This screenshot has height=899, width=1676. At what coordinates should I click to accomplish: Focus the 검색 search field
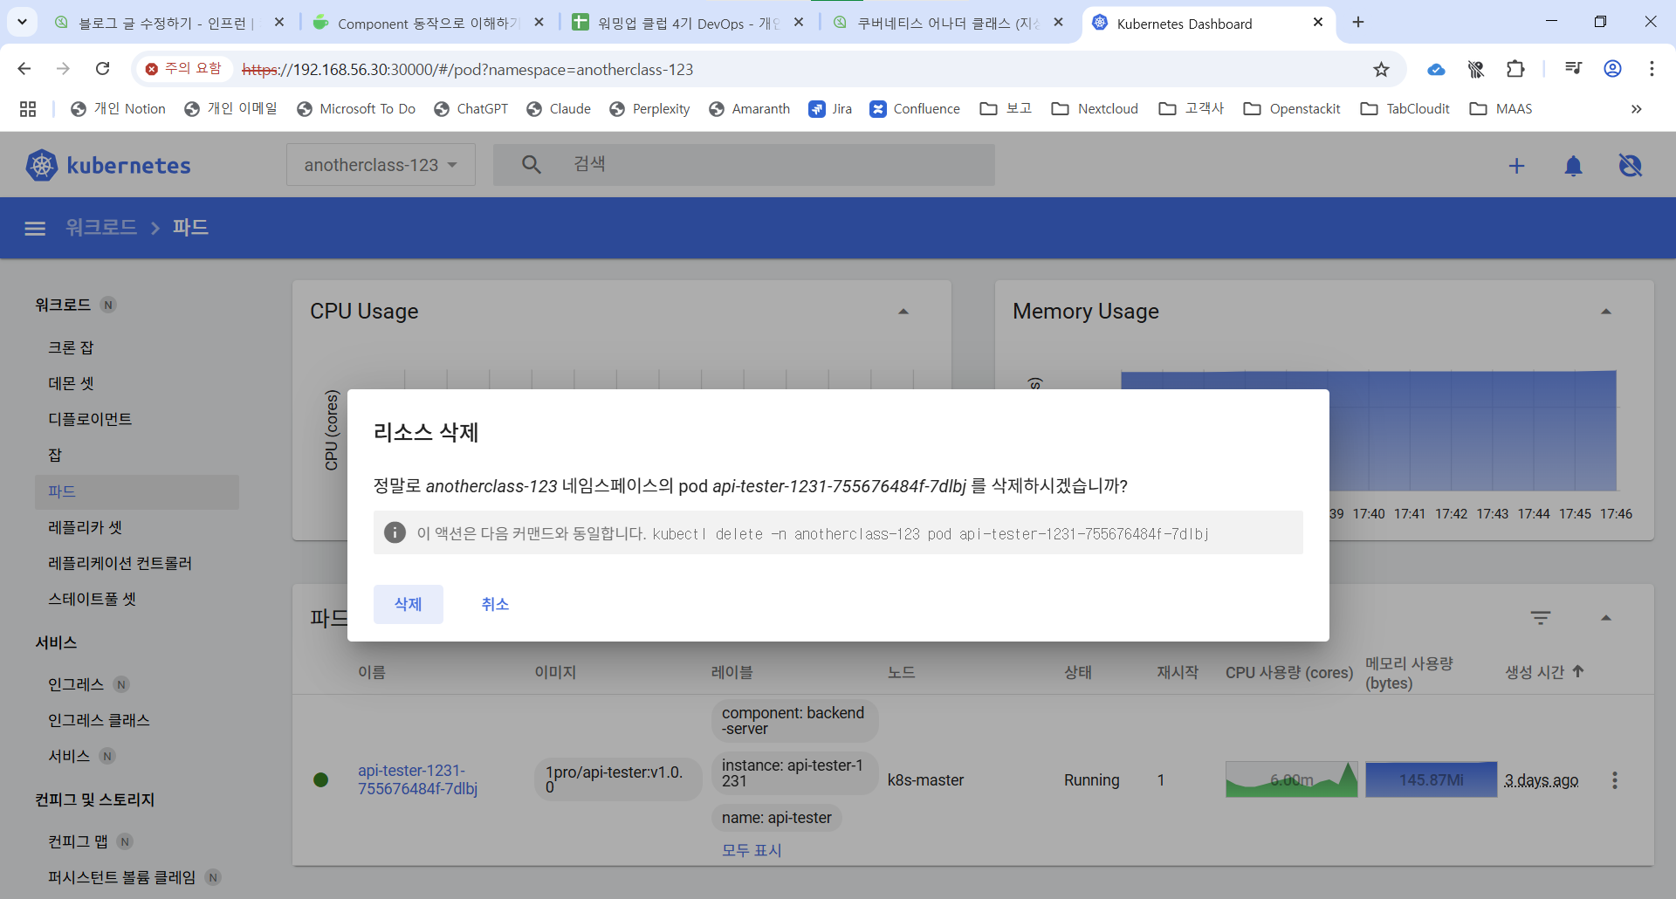(744, 164)
